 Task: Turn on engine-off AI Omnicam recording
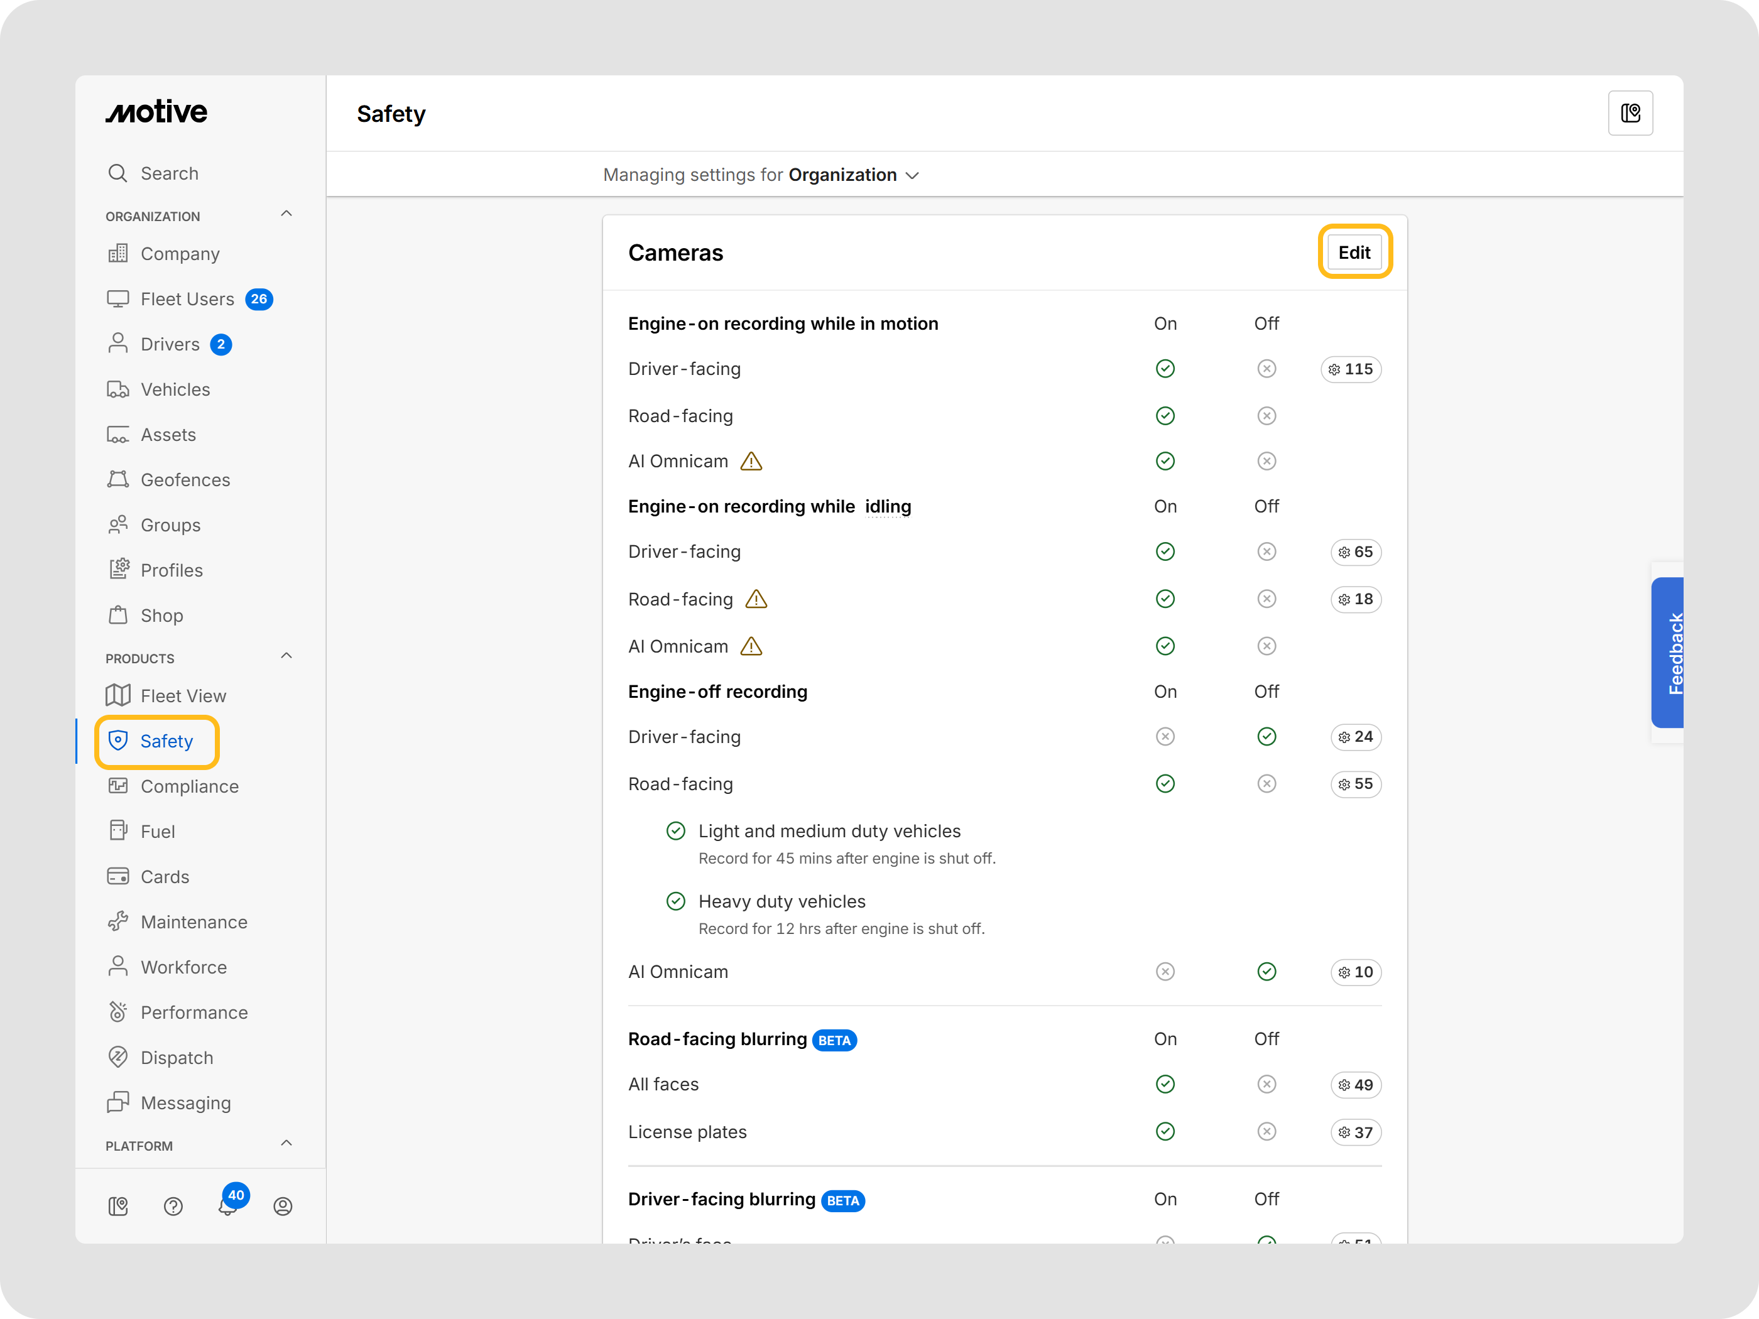1165,972
